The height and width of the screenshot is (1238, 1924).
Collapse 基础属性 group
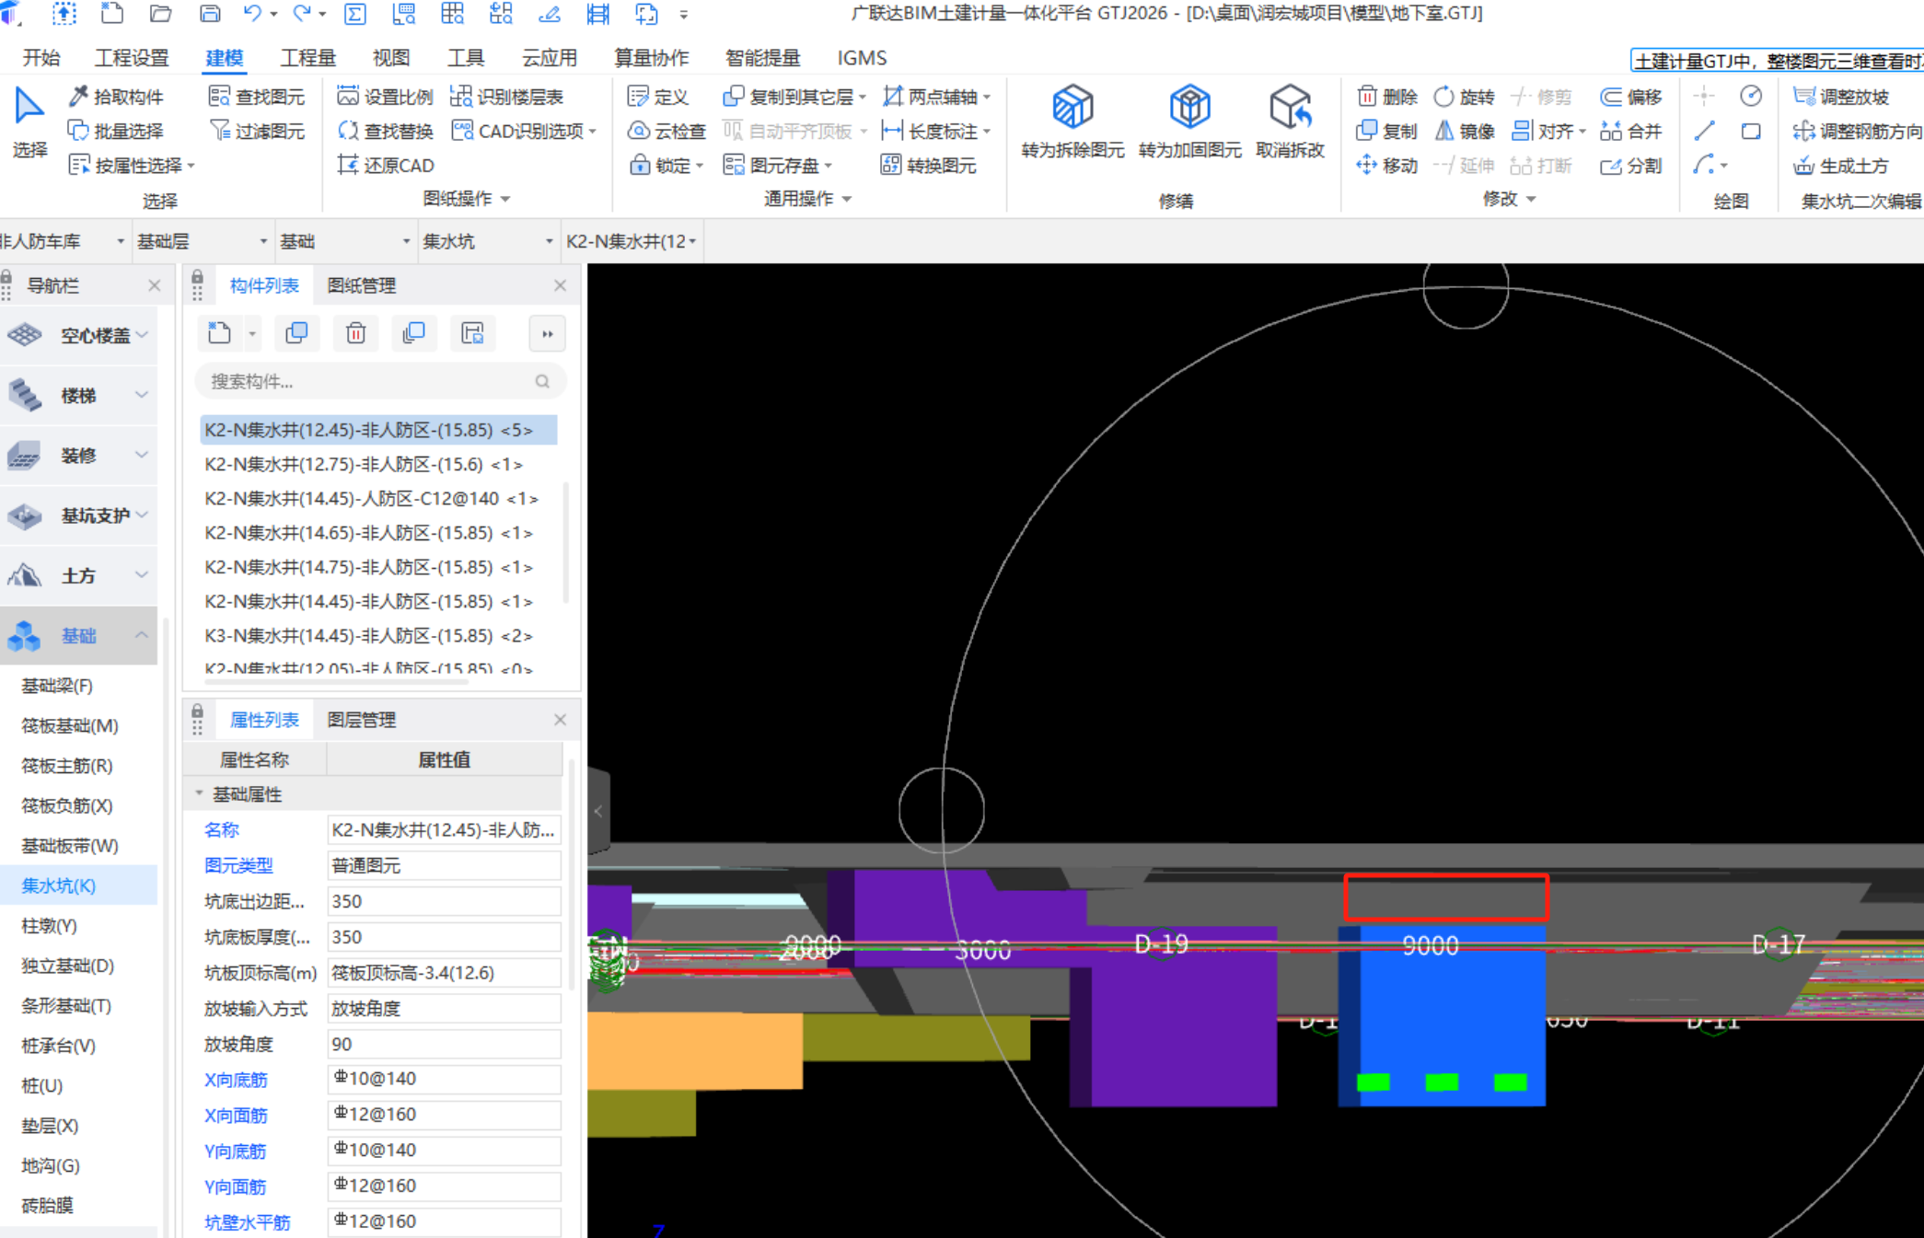pos(199,793)
